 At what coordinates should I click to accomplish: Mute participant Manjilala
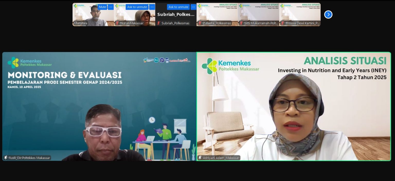(x=102, y=7)
